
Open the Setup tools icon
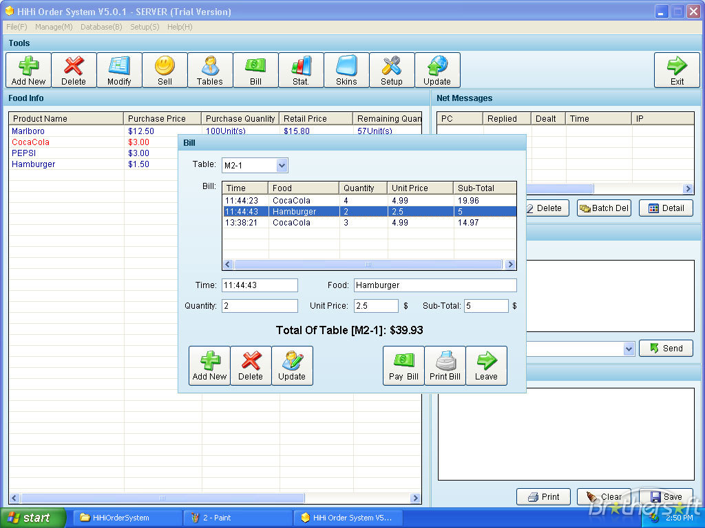click(x=392, y=70)
